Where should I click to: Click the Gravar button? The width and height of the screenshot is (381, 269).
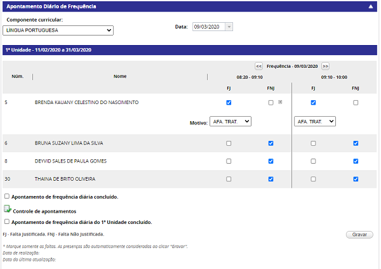(x=359, y=235)
